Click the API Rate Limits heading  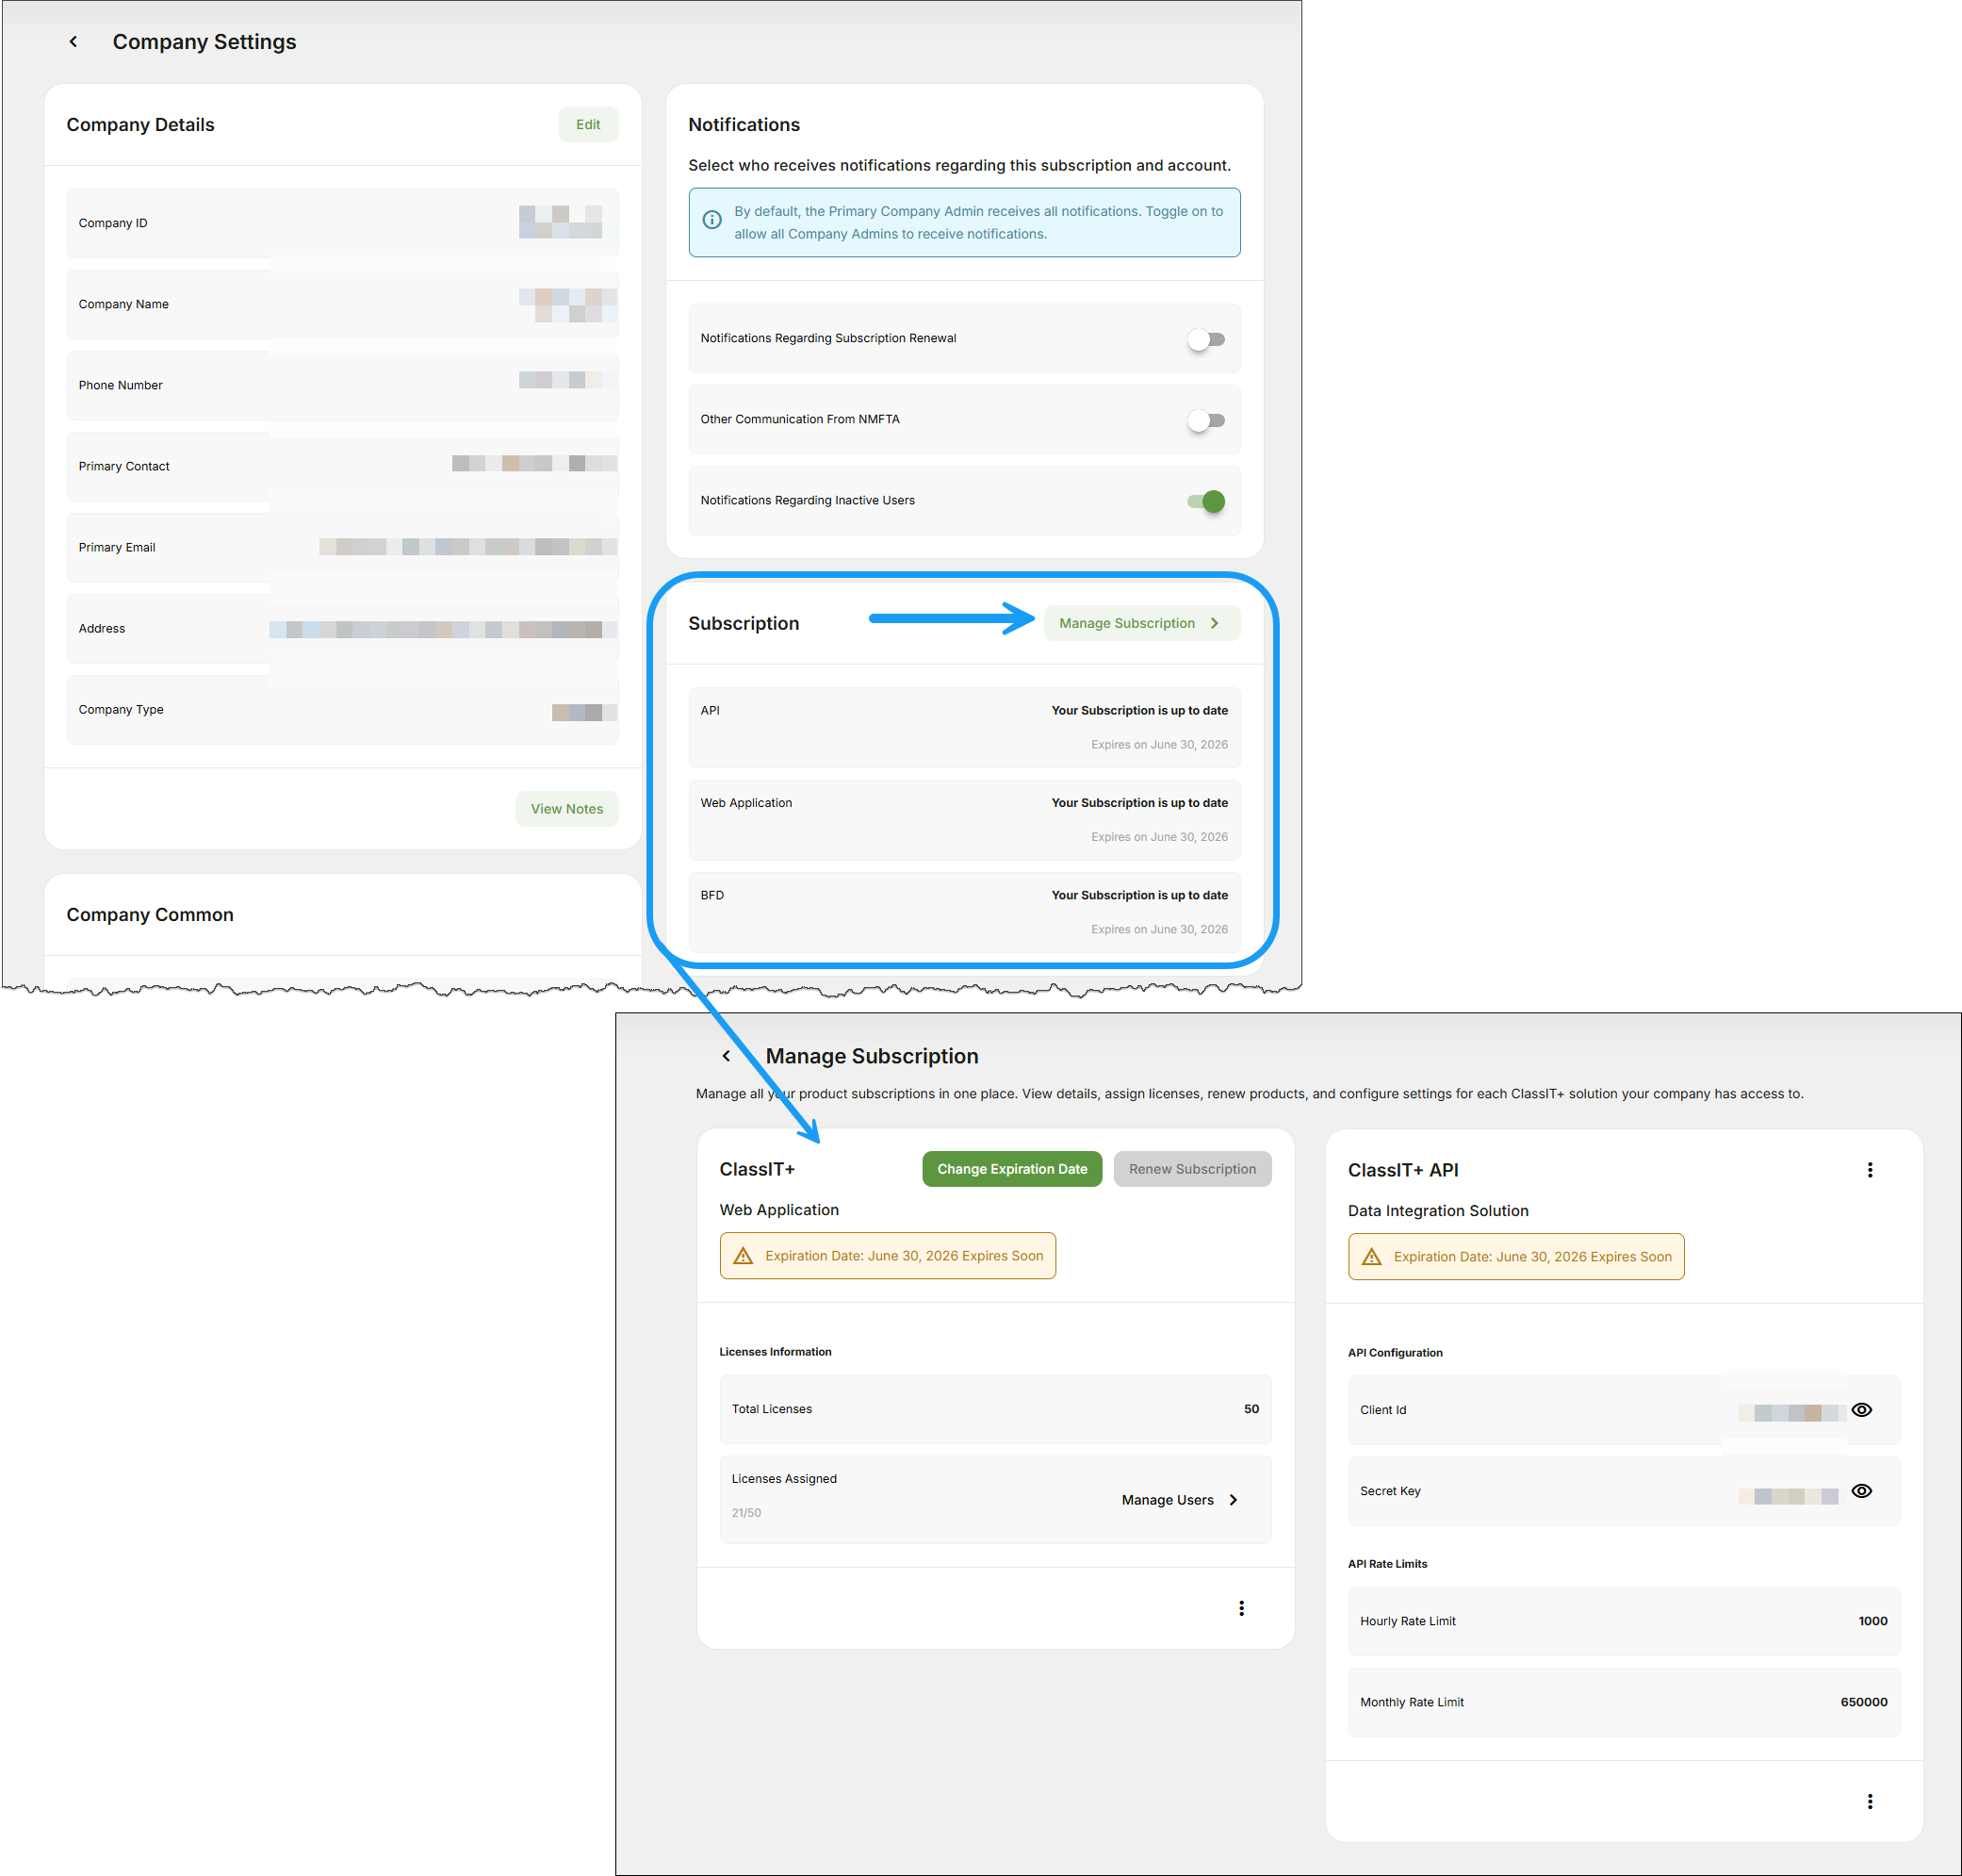[1386, 1564]
